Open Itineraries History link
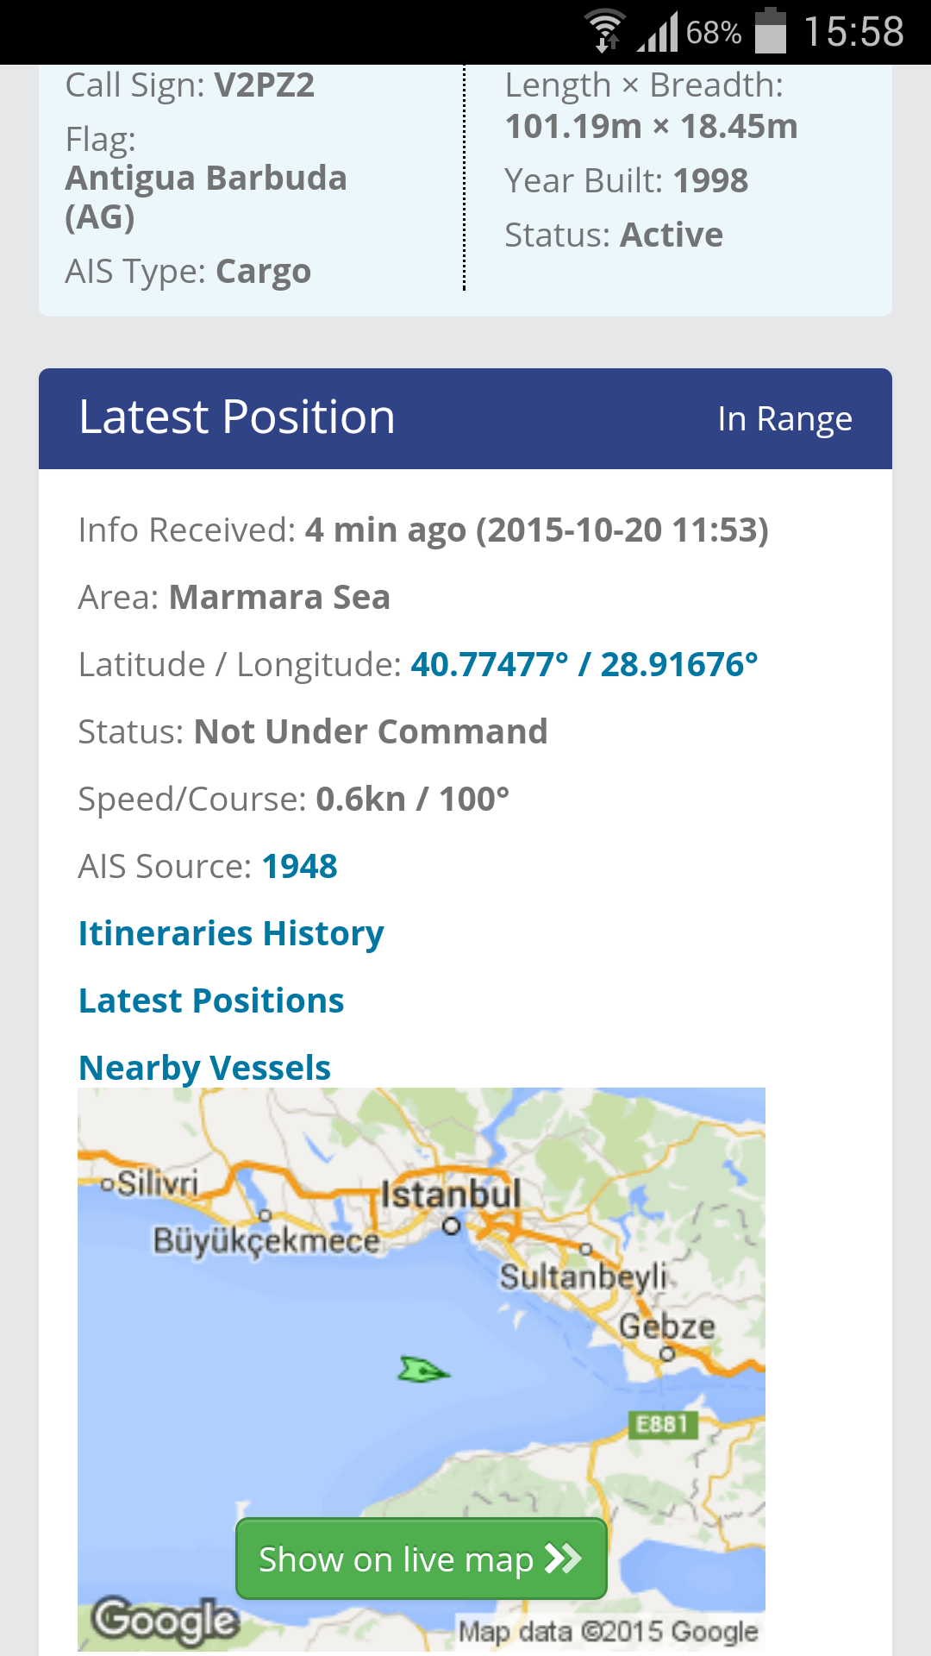This screenshot has height=1656, width=931. pos(231,933)
